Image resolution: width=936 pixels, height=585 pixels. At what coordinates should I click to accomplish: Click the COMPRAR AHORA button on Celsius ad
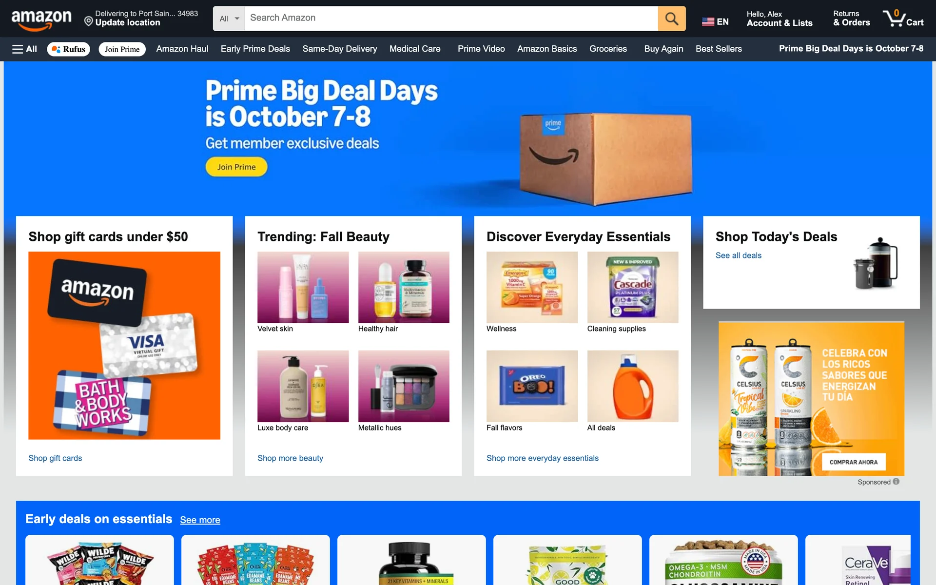[x=854, y=462]
